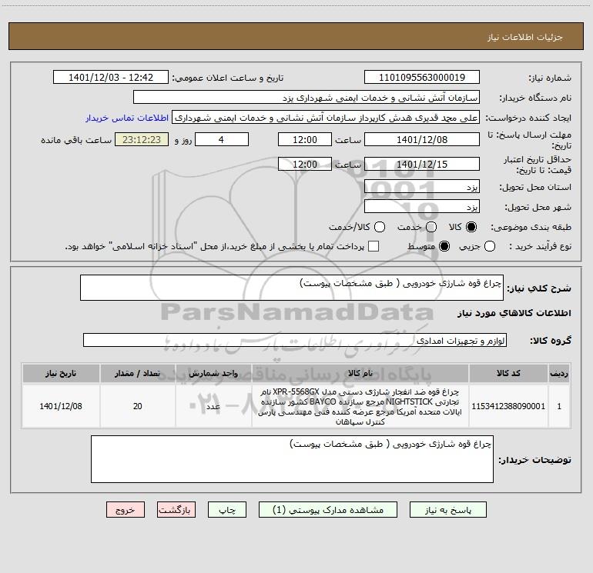
Task: Toggle the اسناد خزانه اسلامی payment checkbox
Action: point(374,246)
